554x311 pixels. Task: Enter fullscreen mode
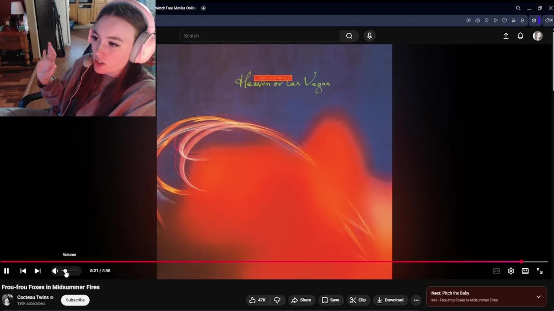(x=540, y=271)
